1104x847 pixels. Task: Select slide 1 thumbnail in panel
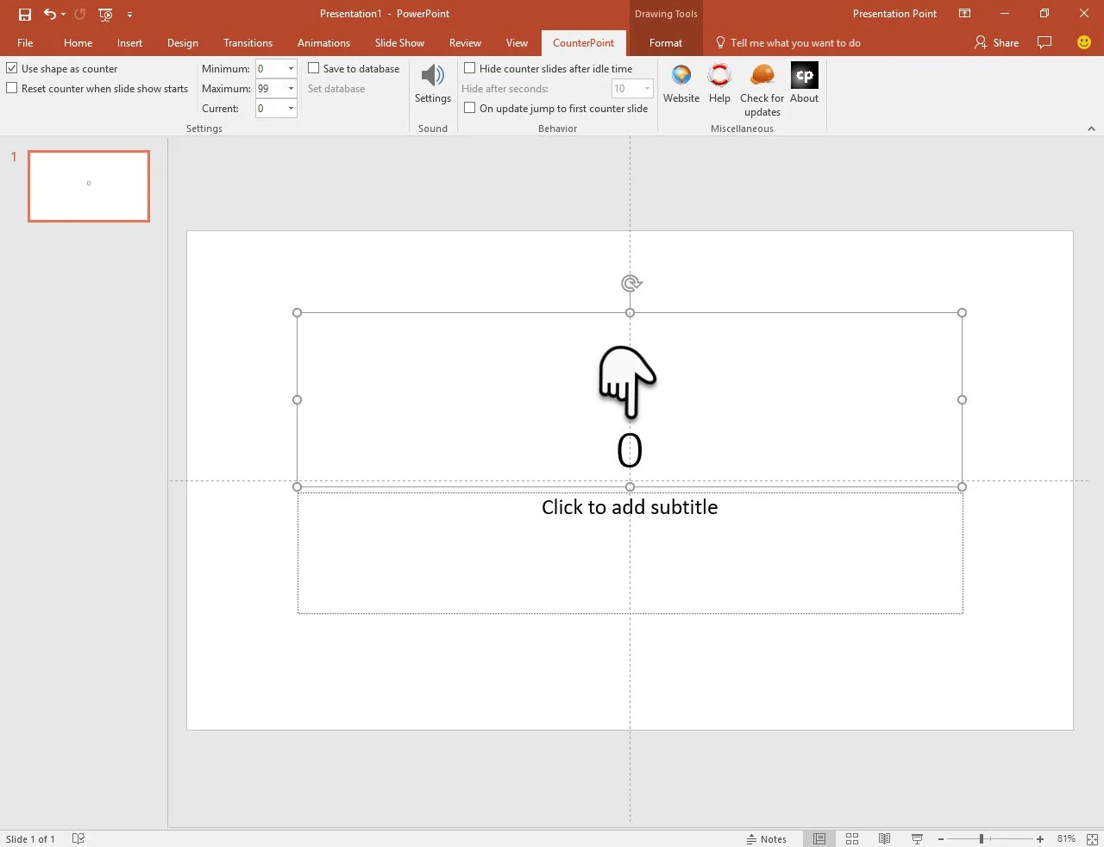pos(89,186)
